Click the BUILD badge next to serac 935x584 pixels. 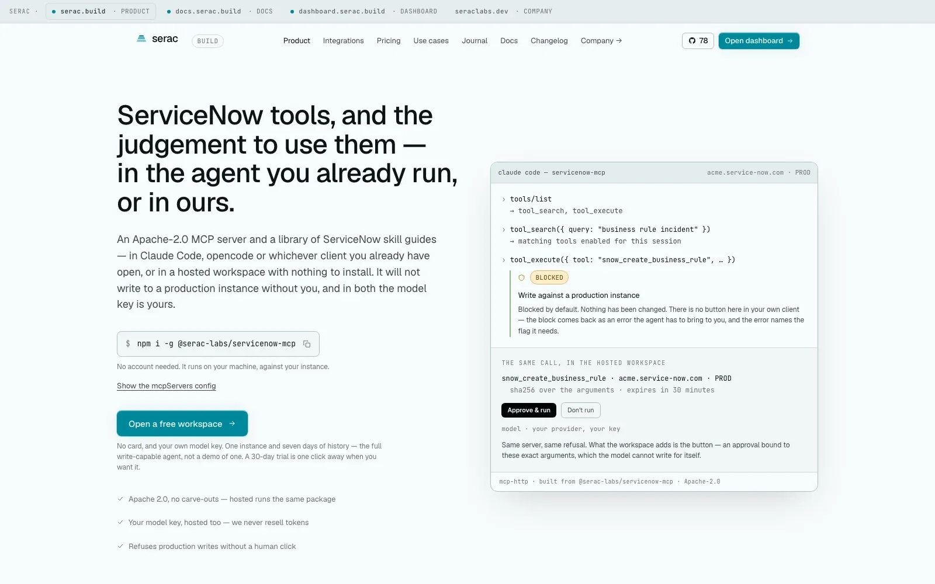pyautogui.click(x=207, y=41)
